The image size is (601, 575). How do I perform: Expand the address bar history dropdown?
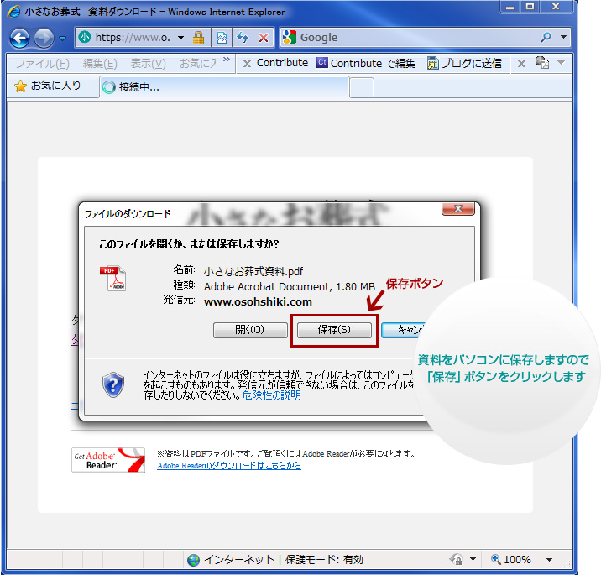tap(181, 38)
